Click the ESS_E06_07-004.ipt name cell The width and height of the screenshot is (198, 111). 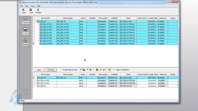[128, 32]
